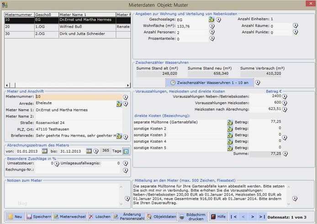Delete record with Löschen
Viewport: 317px width, 224px height.
coord(100,217)
